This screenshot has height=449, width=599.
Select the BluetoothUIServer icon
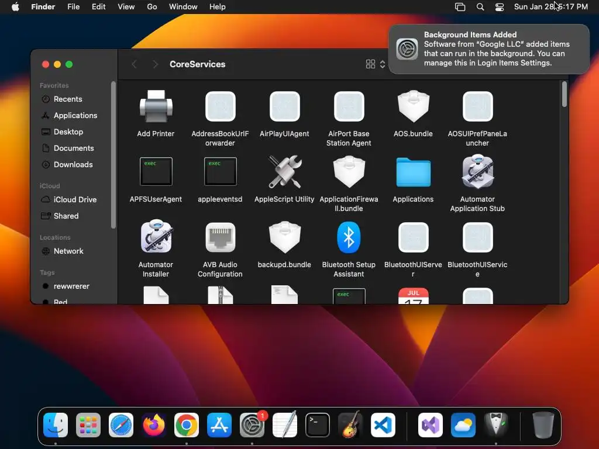click(x=414, y=237)
